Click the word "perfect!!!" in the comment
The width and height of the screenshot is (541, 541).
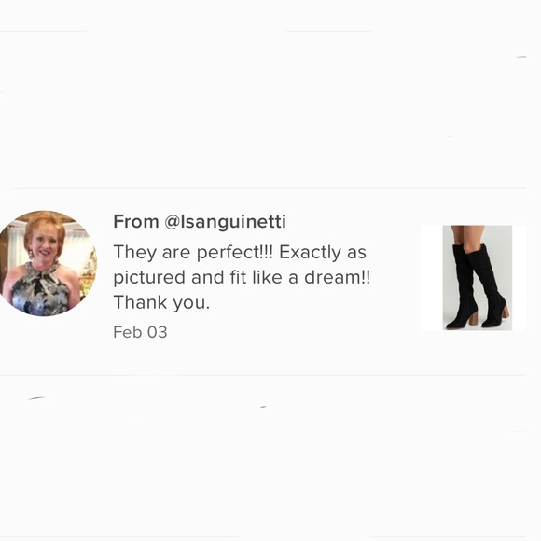(235, 252)
